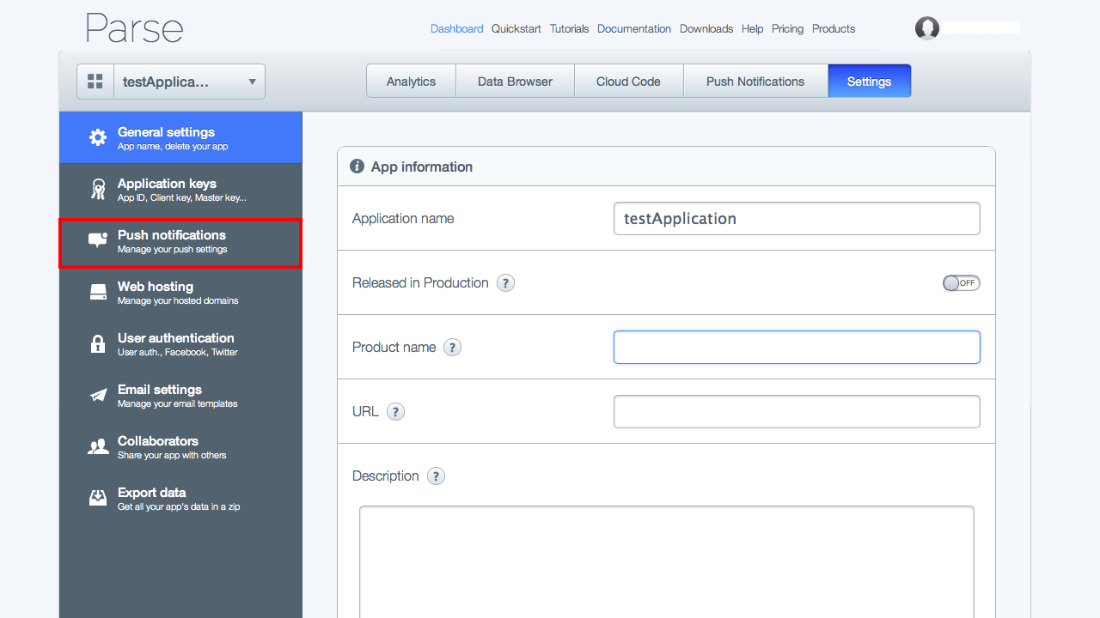
Task: Click the App information info icon
Action: point(357,167)
